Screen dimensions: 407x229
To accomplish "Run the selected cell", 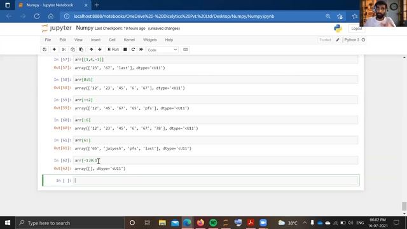I will point(113,50).
